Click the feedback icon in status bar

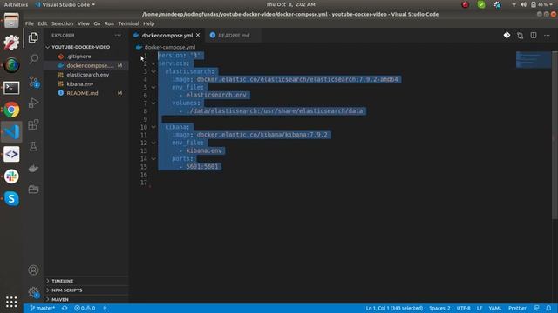point(536,308)
